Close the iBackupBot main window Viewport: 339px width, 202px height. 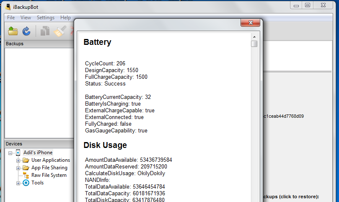click(323, 5)
